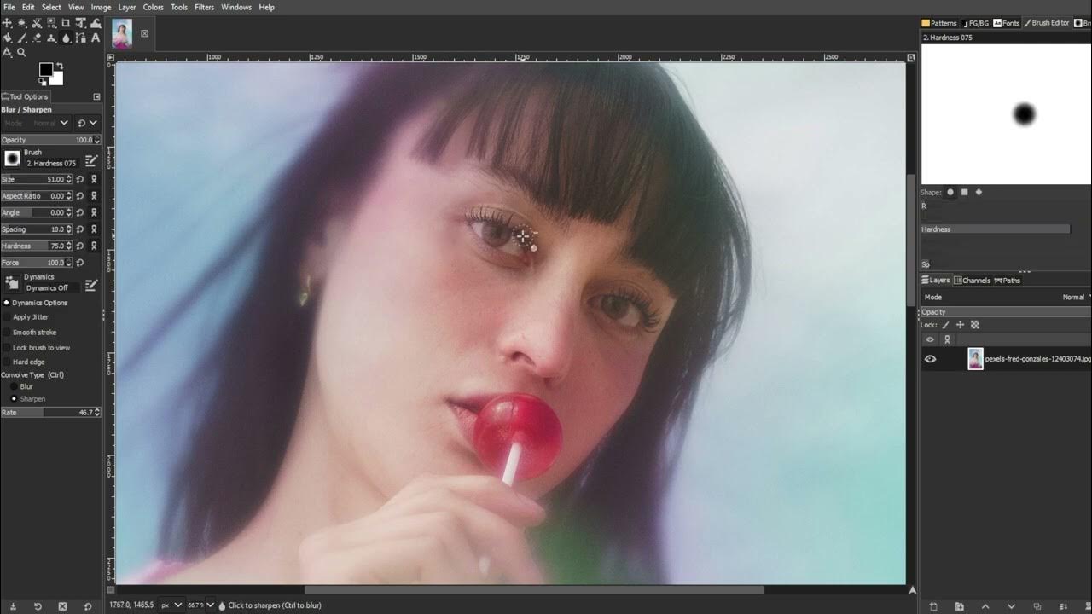This screenshot has width=1092, height=614.
Task: Select the Unified Transform tool
Action: [80, 23]
